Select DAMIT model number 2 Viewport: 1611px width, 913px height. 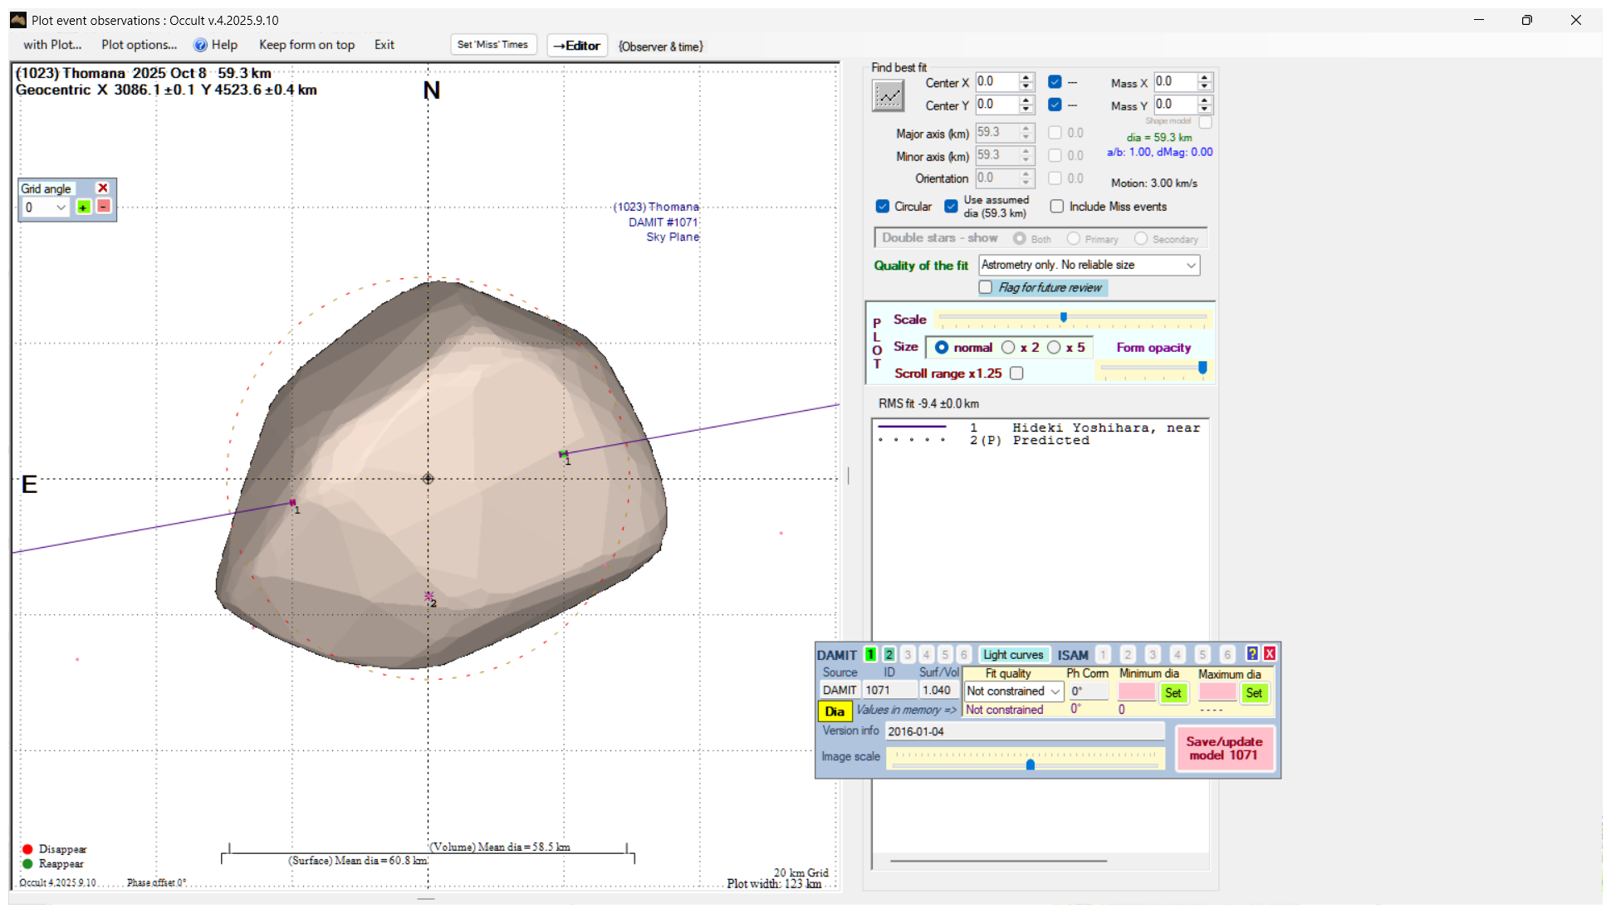pos(889,655)
